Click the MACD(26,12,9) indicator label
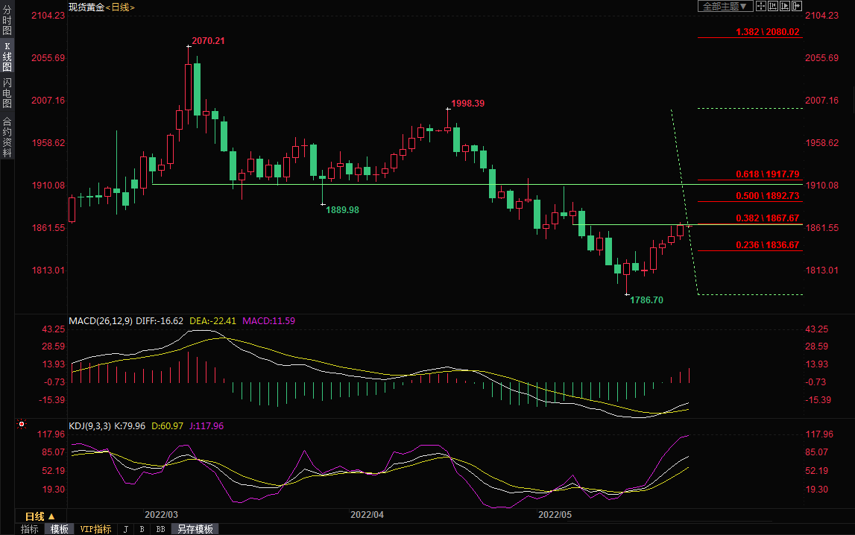The image size is (855, 535). pos(100,321)
